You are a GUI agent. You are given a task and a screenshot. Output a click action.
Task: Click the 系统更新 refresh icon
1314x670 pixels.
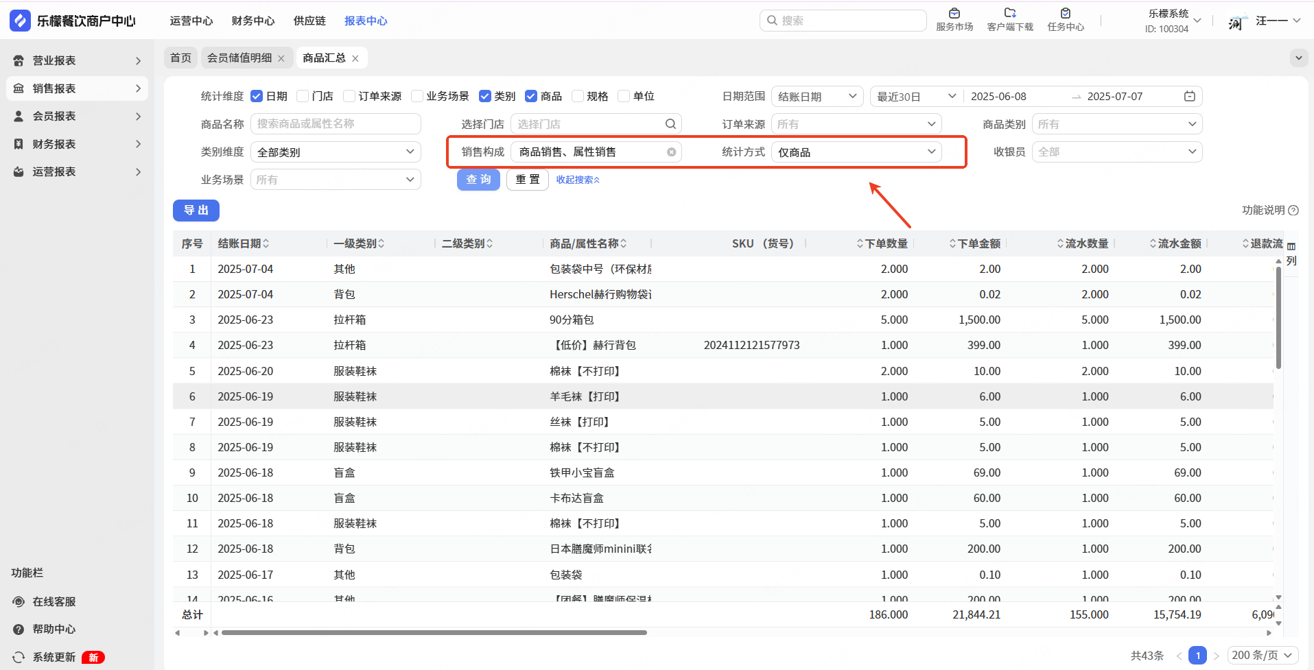[19, 657]
